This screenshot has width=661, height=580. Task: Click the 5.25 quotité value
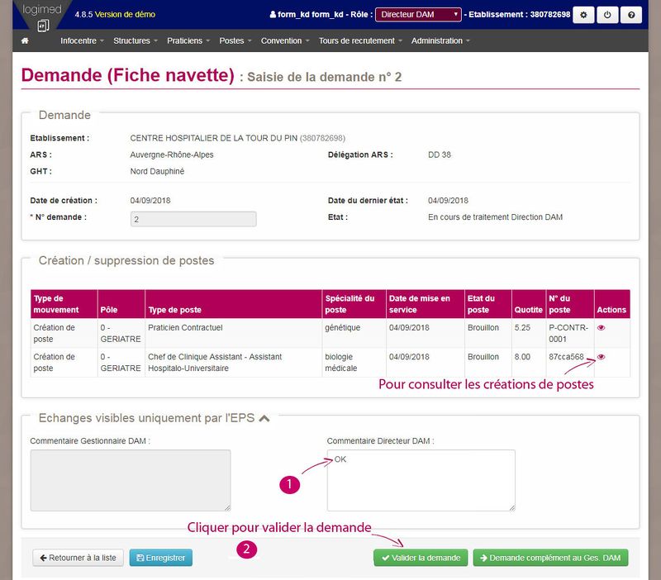[522, 327]
